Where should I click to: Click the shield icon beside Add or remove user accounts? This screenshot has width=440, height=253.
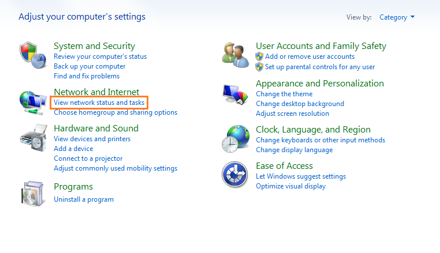(x=259, y=56)
